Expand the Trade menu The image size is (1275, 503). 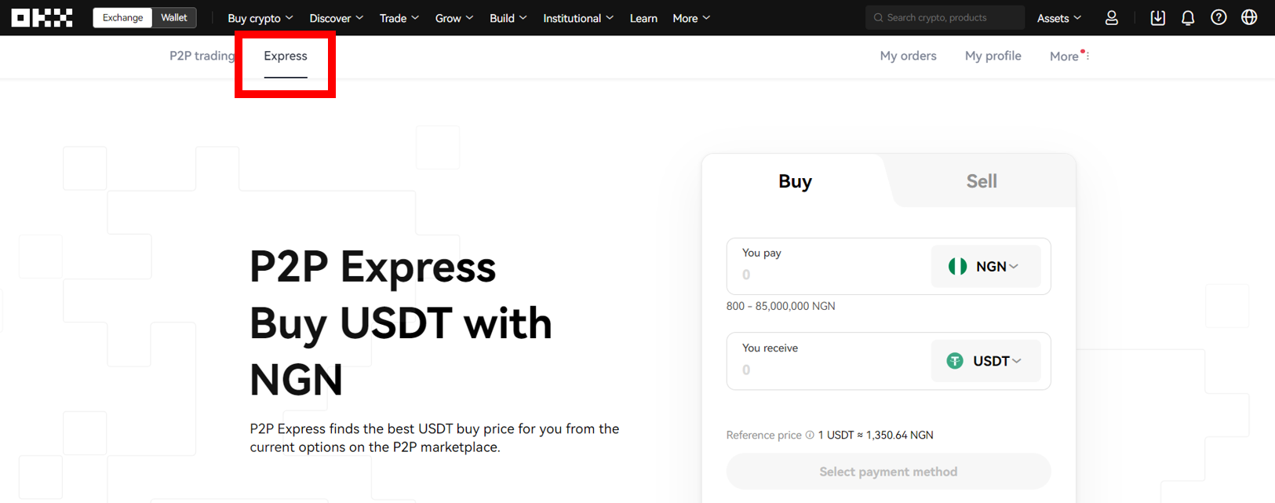pos(399,18)
